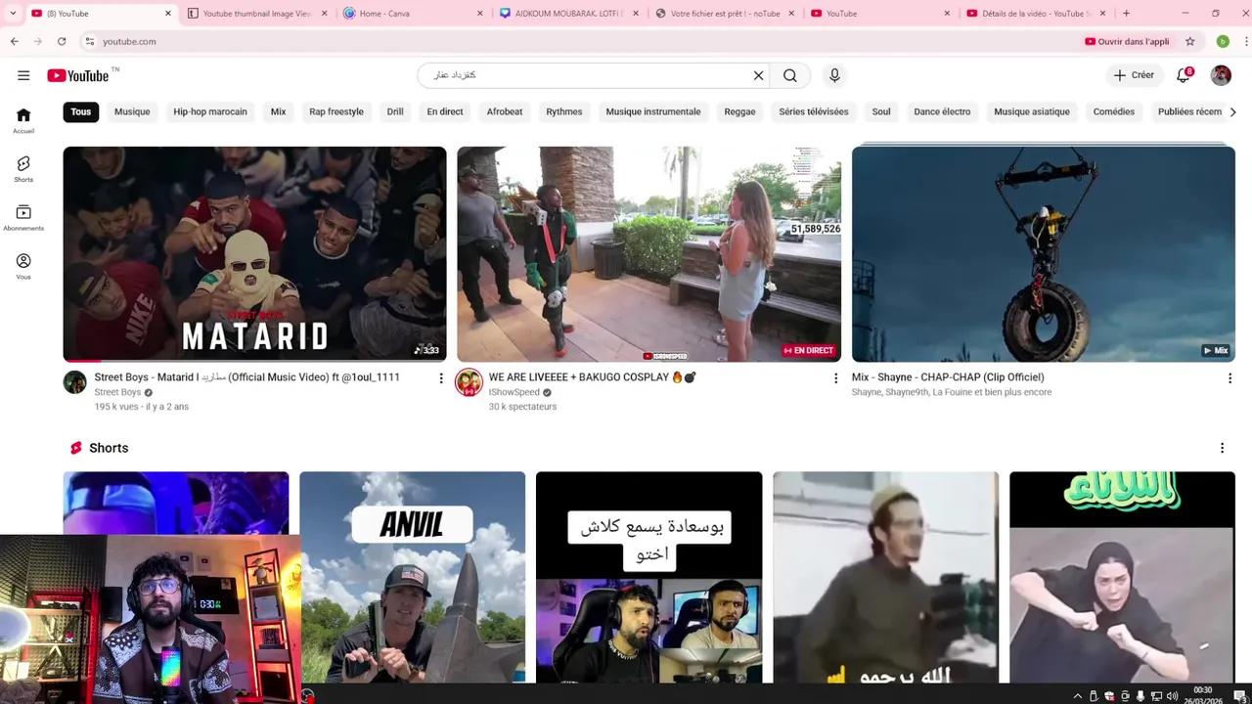Select the Soul filter chip
The height and width of the screenshot is (704, 1252).
click(x=881, y=111)
